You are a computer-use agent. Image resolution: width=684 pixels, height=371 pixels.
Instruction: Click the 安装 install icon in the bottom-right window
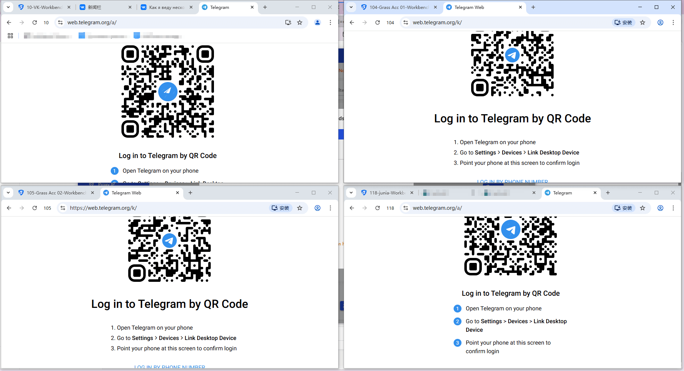[x=623, y=208]
